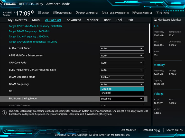
Task: Click the info icon beside the help text
Action: (x=4, y=113)
